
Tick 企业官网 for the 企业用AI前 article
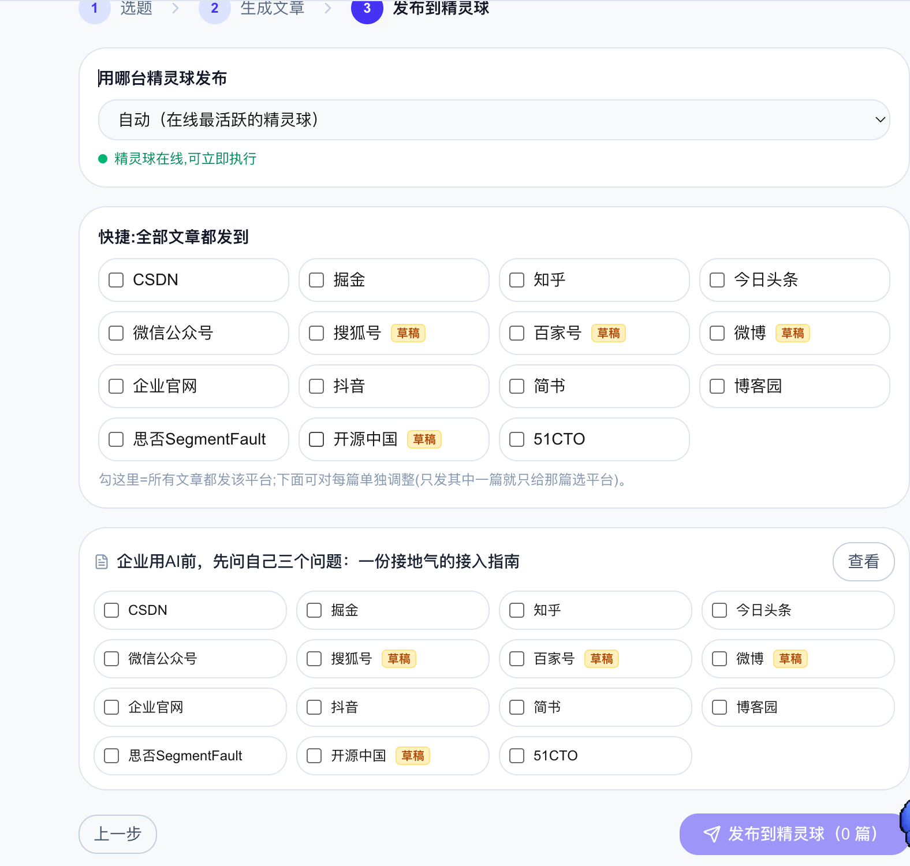click(111, 707)
